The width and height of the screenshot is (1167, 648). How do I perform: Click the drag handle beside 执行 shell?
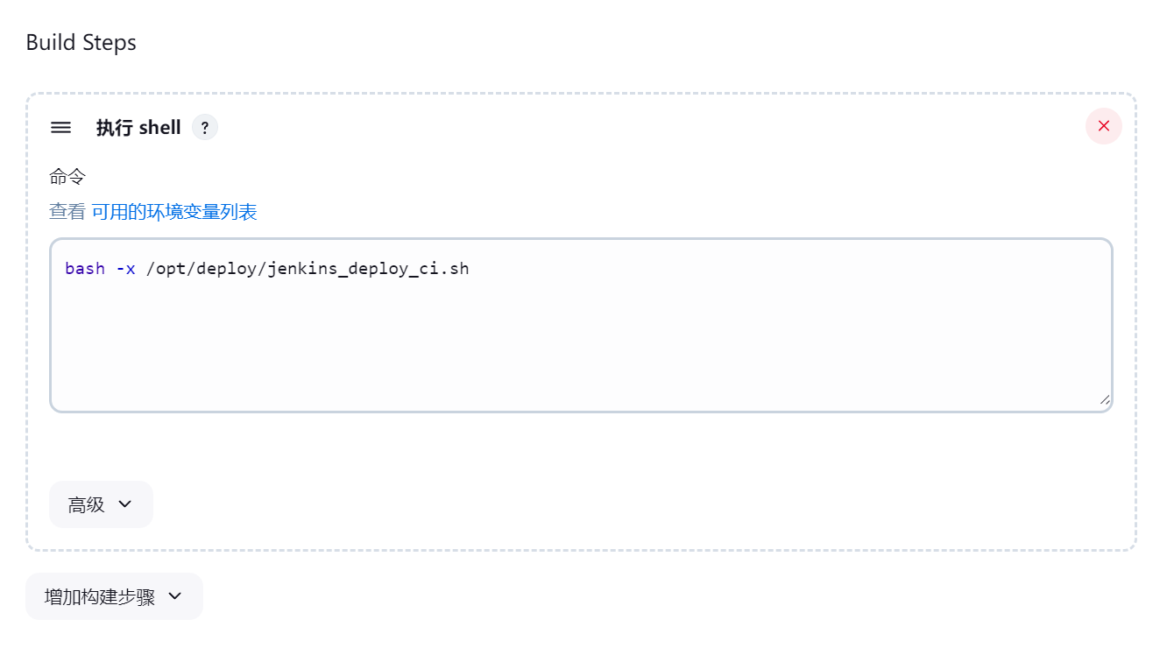coord(60,128)
